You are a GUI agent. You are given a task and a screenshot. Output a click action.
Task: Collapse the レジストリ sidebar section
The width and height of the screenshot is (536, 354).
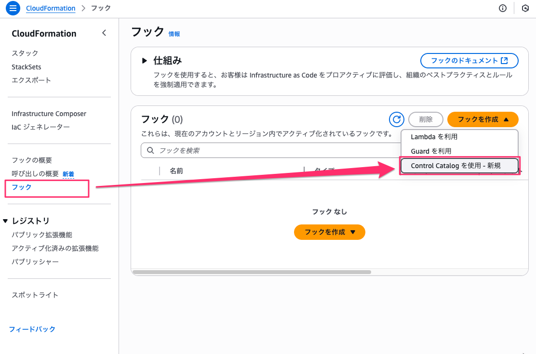(5, 221)
